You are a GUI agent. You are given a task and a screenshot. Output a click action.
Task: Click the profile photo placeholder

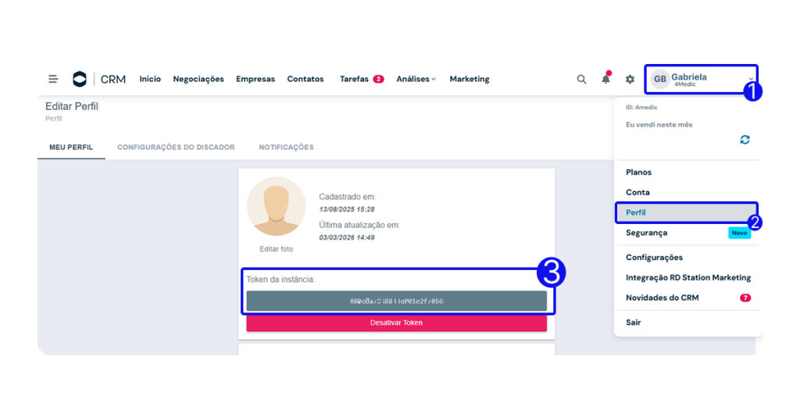pos(276,206)
